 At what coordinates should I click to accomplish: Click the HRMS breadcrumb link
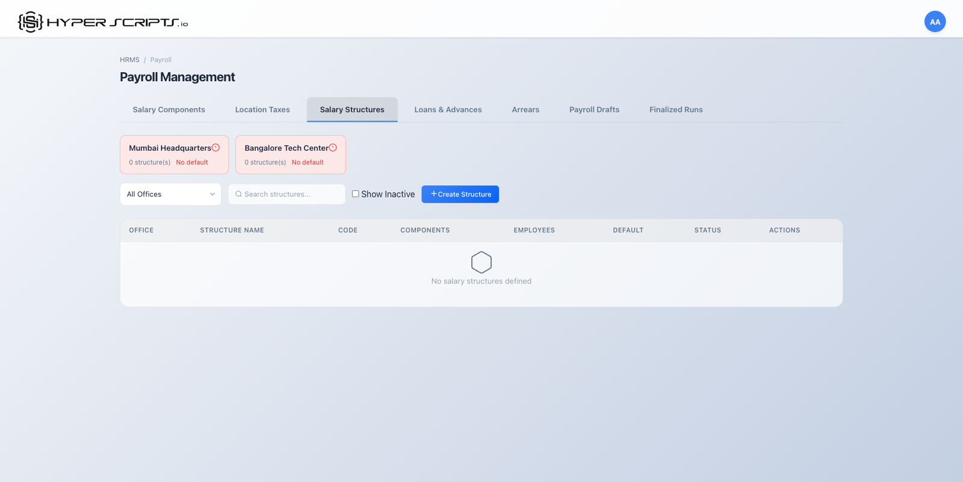(129, 60)
